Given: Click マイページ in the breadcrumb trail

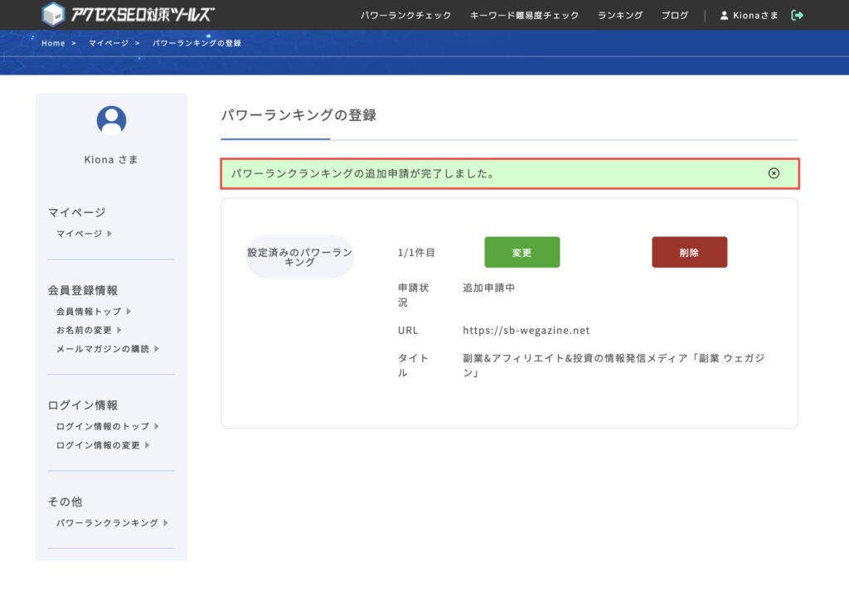Looking at the screenshot, I should pos(106,42).
